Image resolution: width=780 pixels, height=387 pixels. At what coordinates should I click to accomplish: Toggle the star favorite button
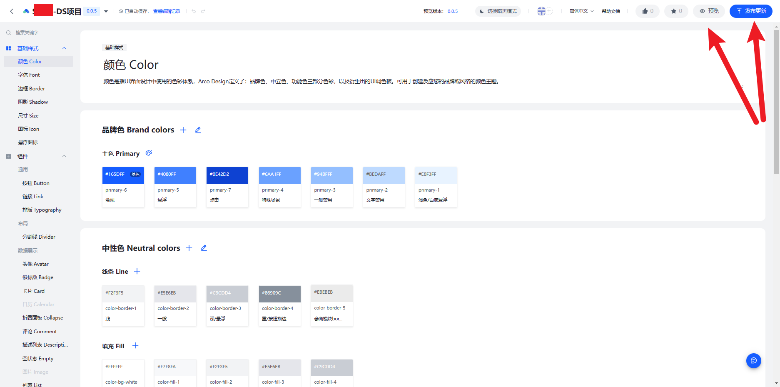click(676, 11)
